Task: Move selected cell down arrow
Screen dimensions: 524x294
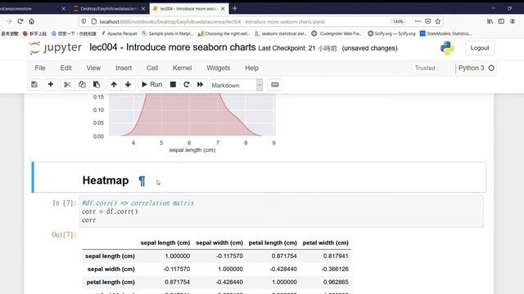Action: tap(128, 85)
